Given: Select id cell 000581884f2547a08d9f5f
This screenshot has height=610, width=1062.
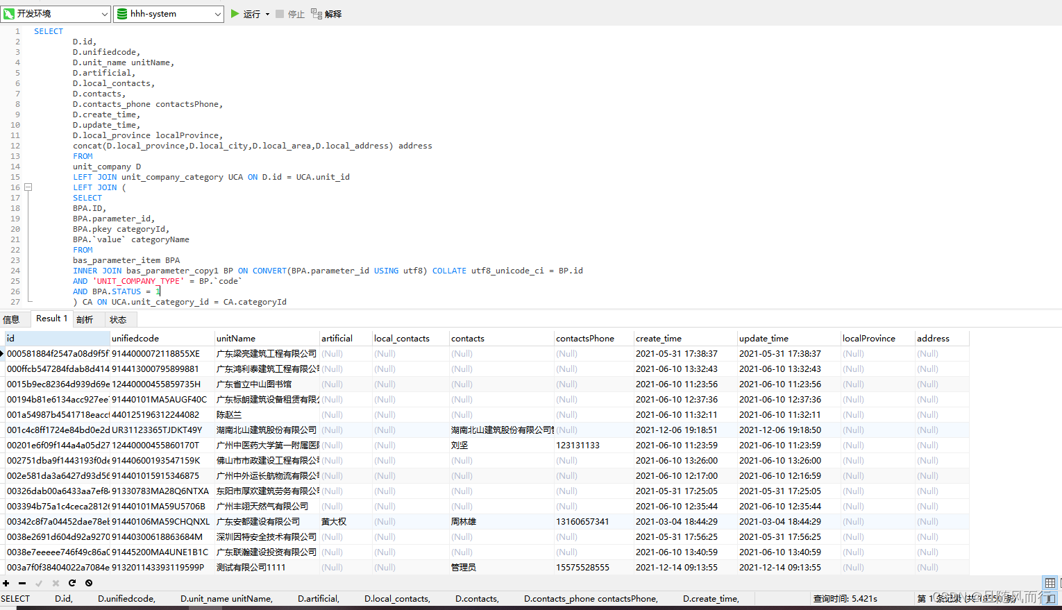Looking at the screenshot, I should tap(58, 354).
